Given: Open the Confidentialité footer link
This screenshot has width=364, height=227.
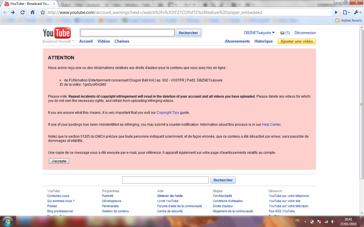Looking at the screenshot, I should point(222,196).
